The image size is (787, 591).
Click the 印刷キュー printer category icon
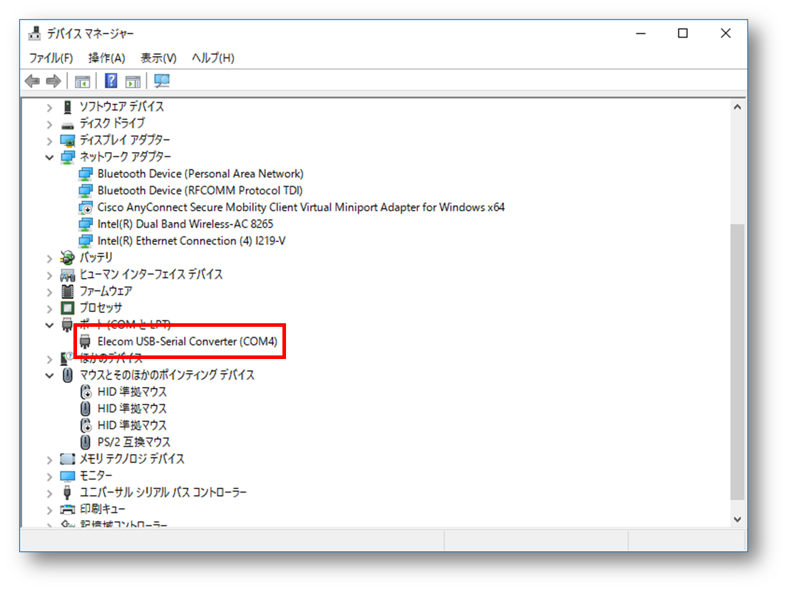[67, 509]
